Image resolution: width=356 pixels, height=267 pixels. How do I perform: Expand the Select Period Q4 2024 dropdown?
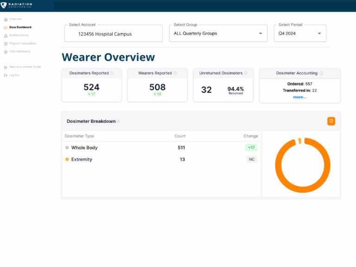[300, 33]
